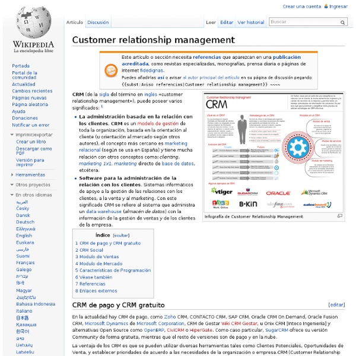This screenshot has height=356, width=356.
Task: Open Cambios recientes link
Action: pyautogui.click(x=32, y=91)
